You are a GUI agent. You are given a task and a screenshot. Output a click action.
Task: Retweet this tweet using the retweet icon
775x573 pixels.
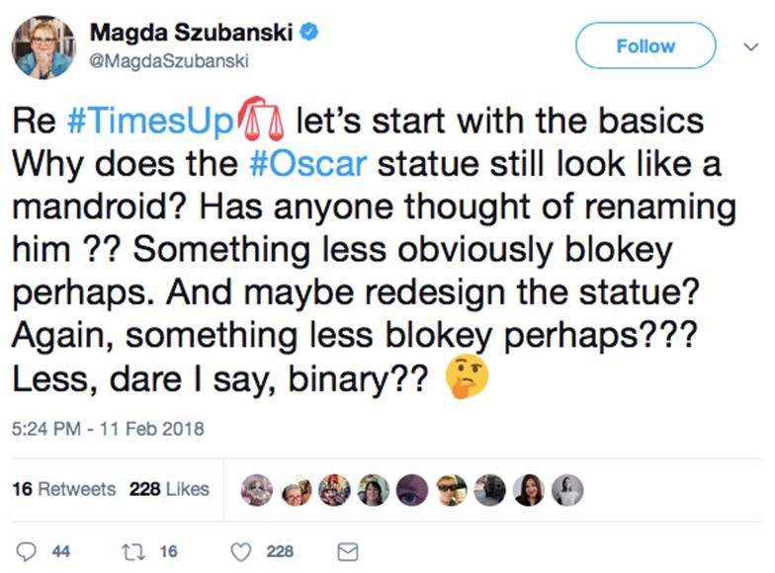129,551
